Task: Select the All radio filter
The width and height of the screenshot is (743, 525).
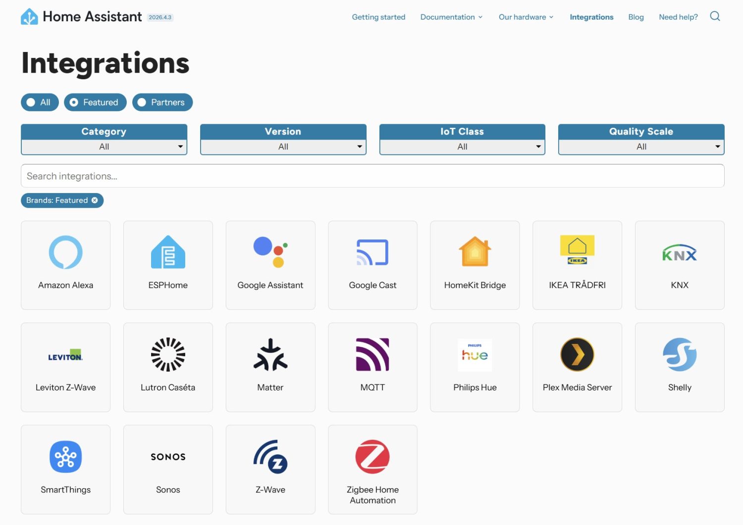Action: click(40, 102)
